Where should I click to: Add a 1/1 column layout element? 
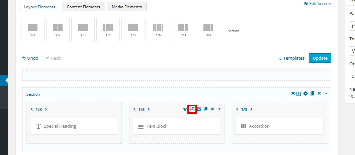(33, 30)
